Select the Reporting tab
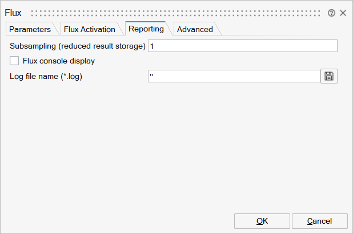 (x=146, y=29)
